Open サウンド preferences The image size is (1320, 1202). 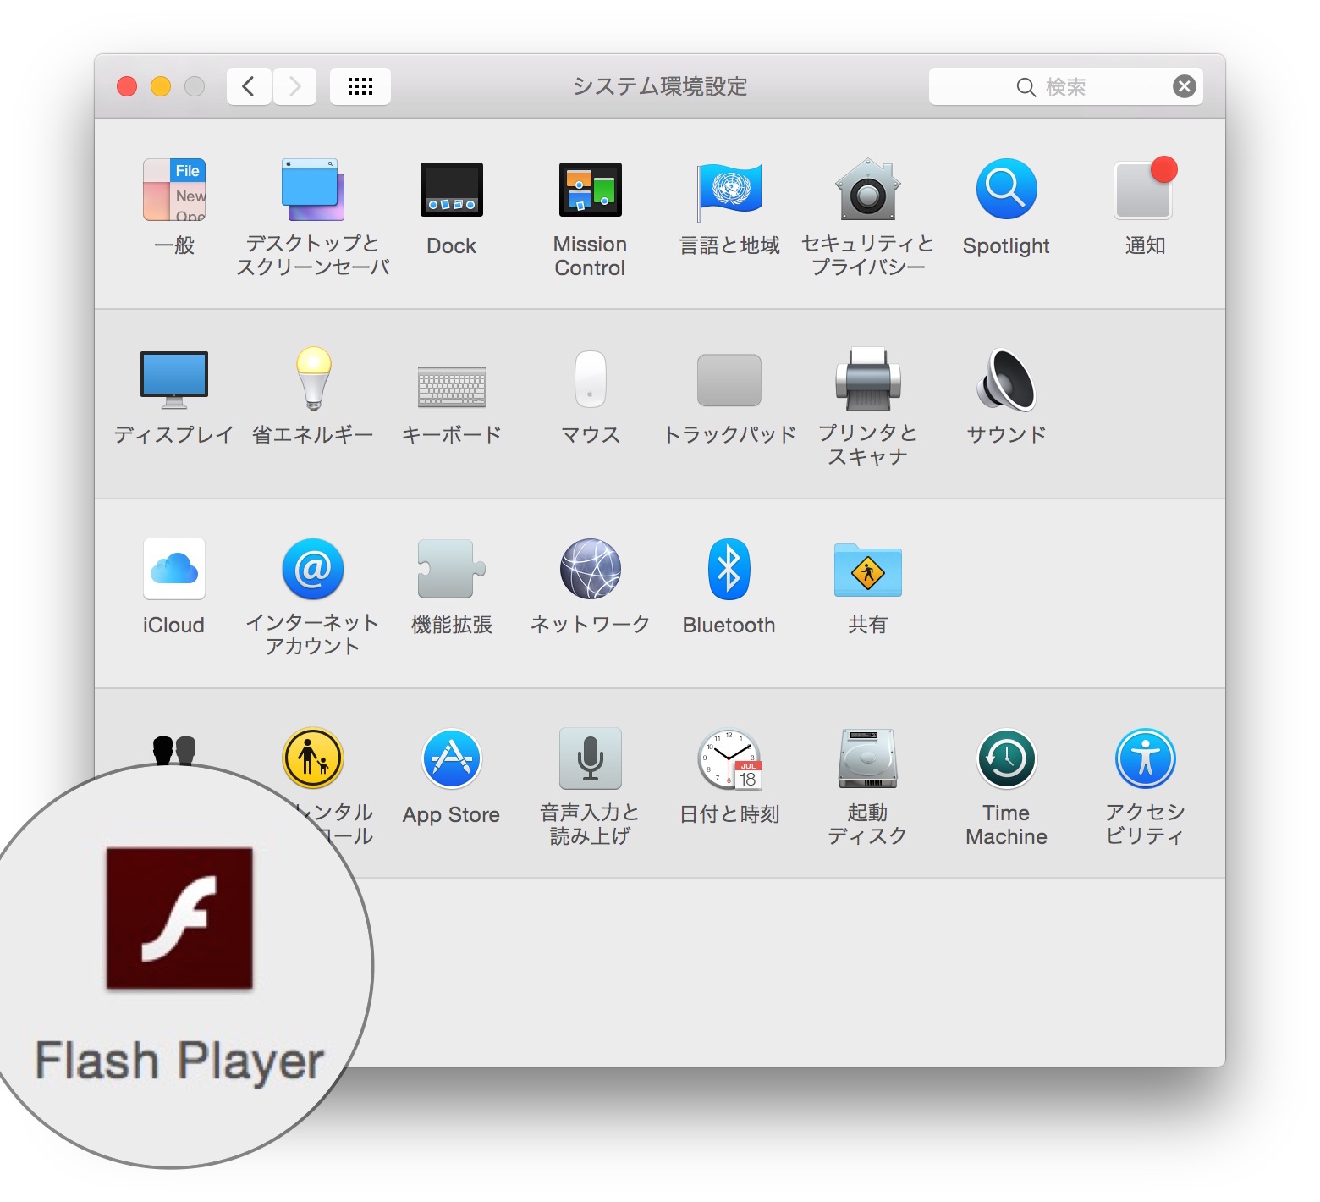[1007, 379]
